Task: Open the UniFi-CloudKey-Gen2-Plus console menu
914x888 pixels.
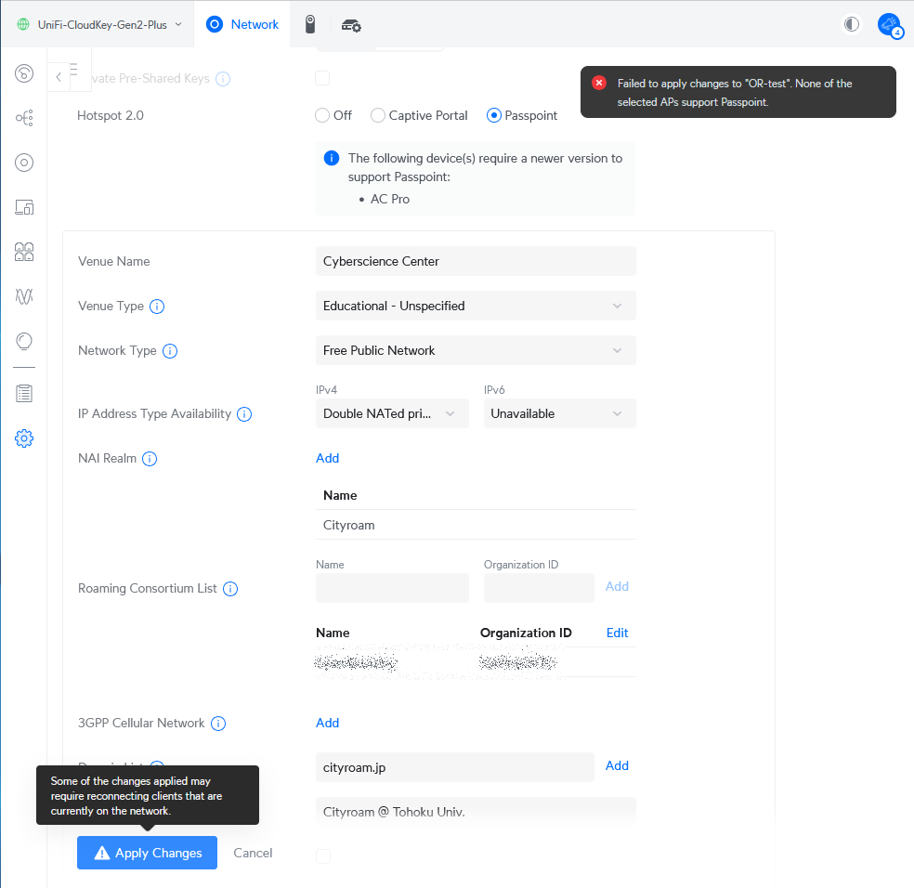Action: tap(96, 24)
